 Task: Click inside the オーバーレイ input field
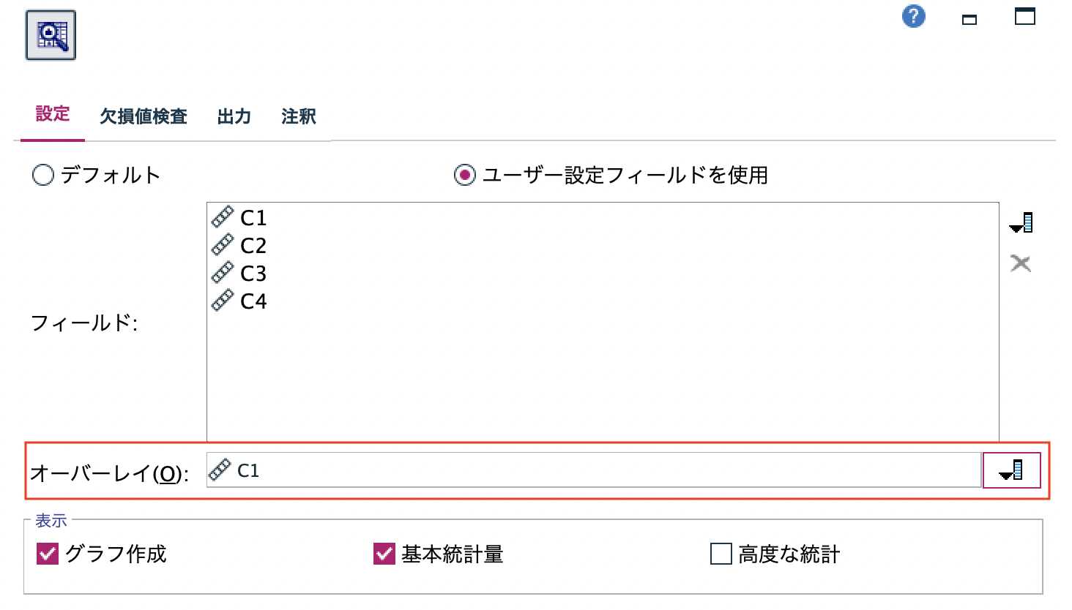click(513, 470)
